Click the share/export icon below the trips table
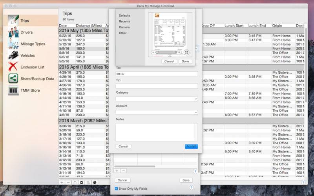 click(75, 182)
